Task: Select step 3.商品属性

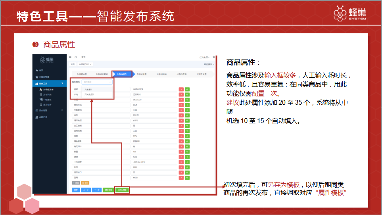Action: coord(122,74)
